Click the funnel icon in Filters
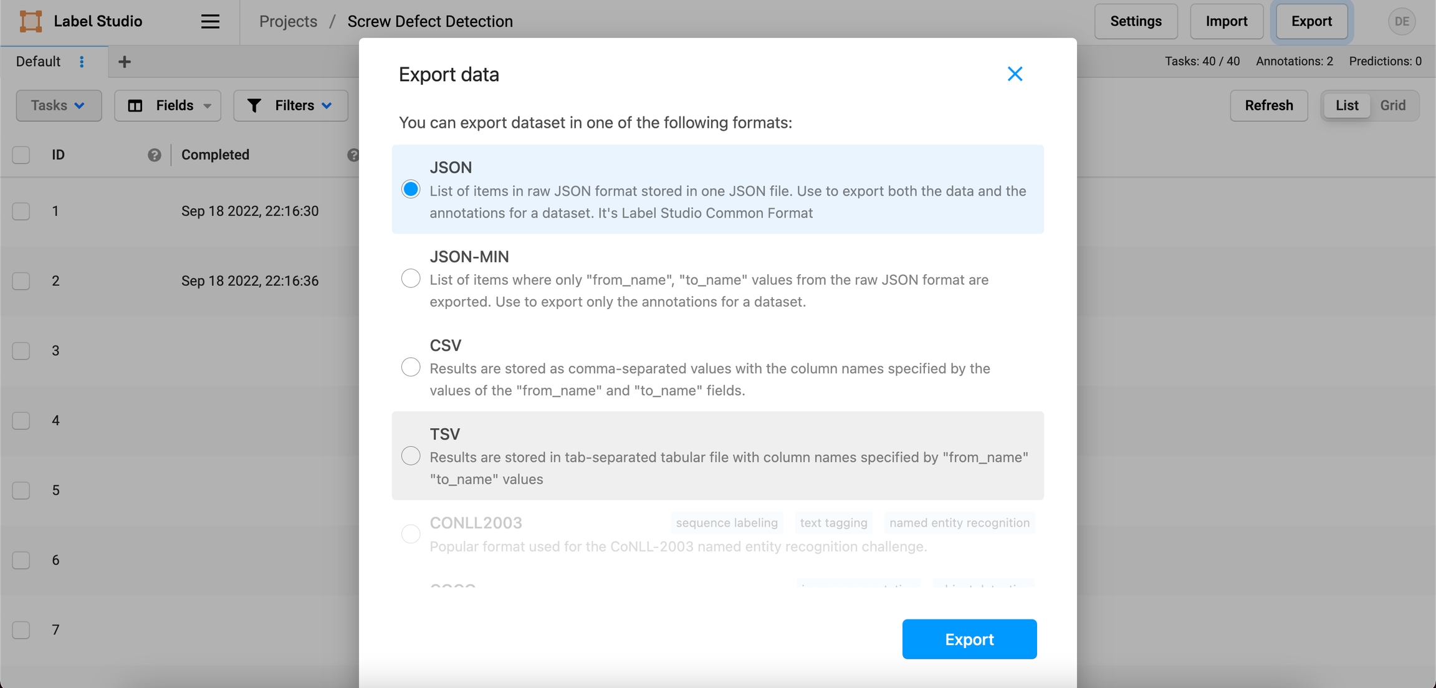 tap(254, 105)
